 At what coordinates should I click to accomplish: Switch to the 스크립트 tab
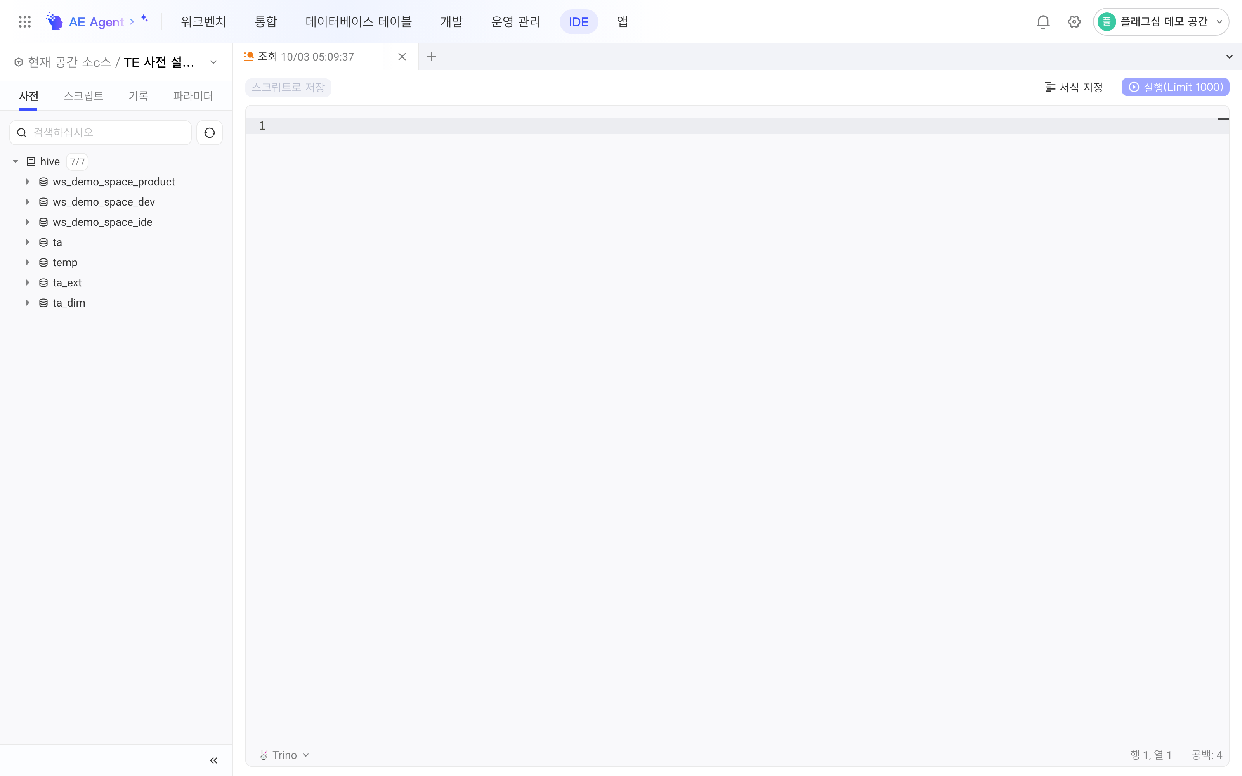coord(84,96)
